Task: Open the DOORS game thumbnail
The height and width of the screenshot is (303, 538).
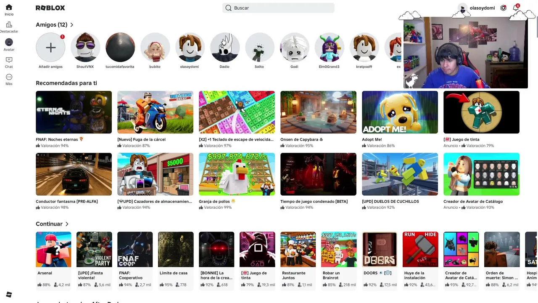Action: [x=380, y=249]
